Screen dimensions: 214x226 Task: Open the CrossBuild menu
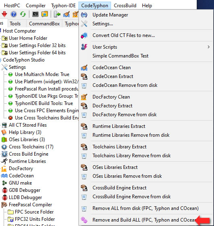(125, 6)
